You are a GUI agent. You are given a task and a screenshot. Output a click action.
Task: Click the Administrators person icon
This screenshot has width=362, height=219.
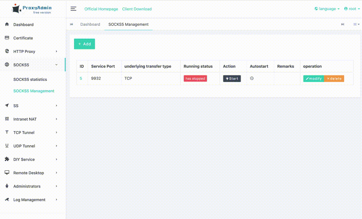click(x=7, y=186)
